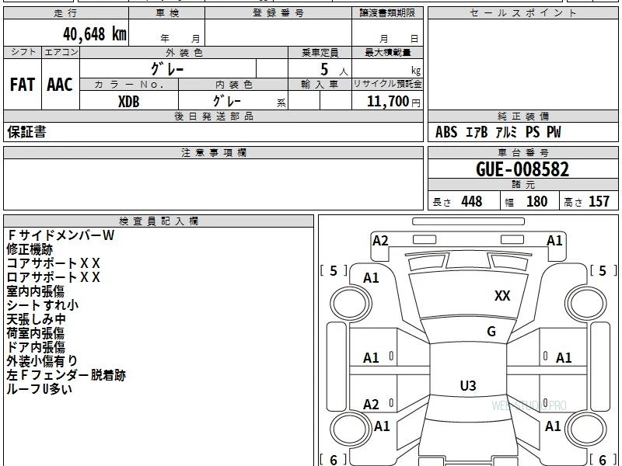Select the note ロアサポートＸＸ
This screenshot has width=622, height=466.
pos(53,277)
